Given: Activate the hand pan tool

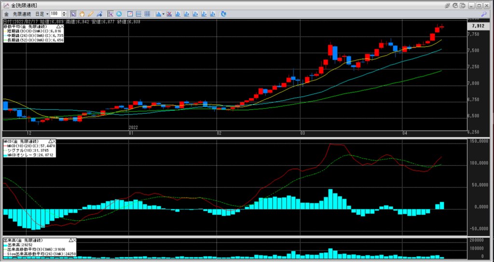Looking at the screenshot, I should 82,14.
